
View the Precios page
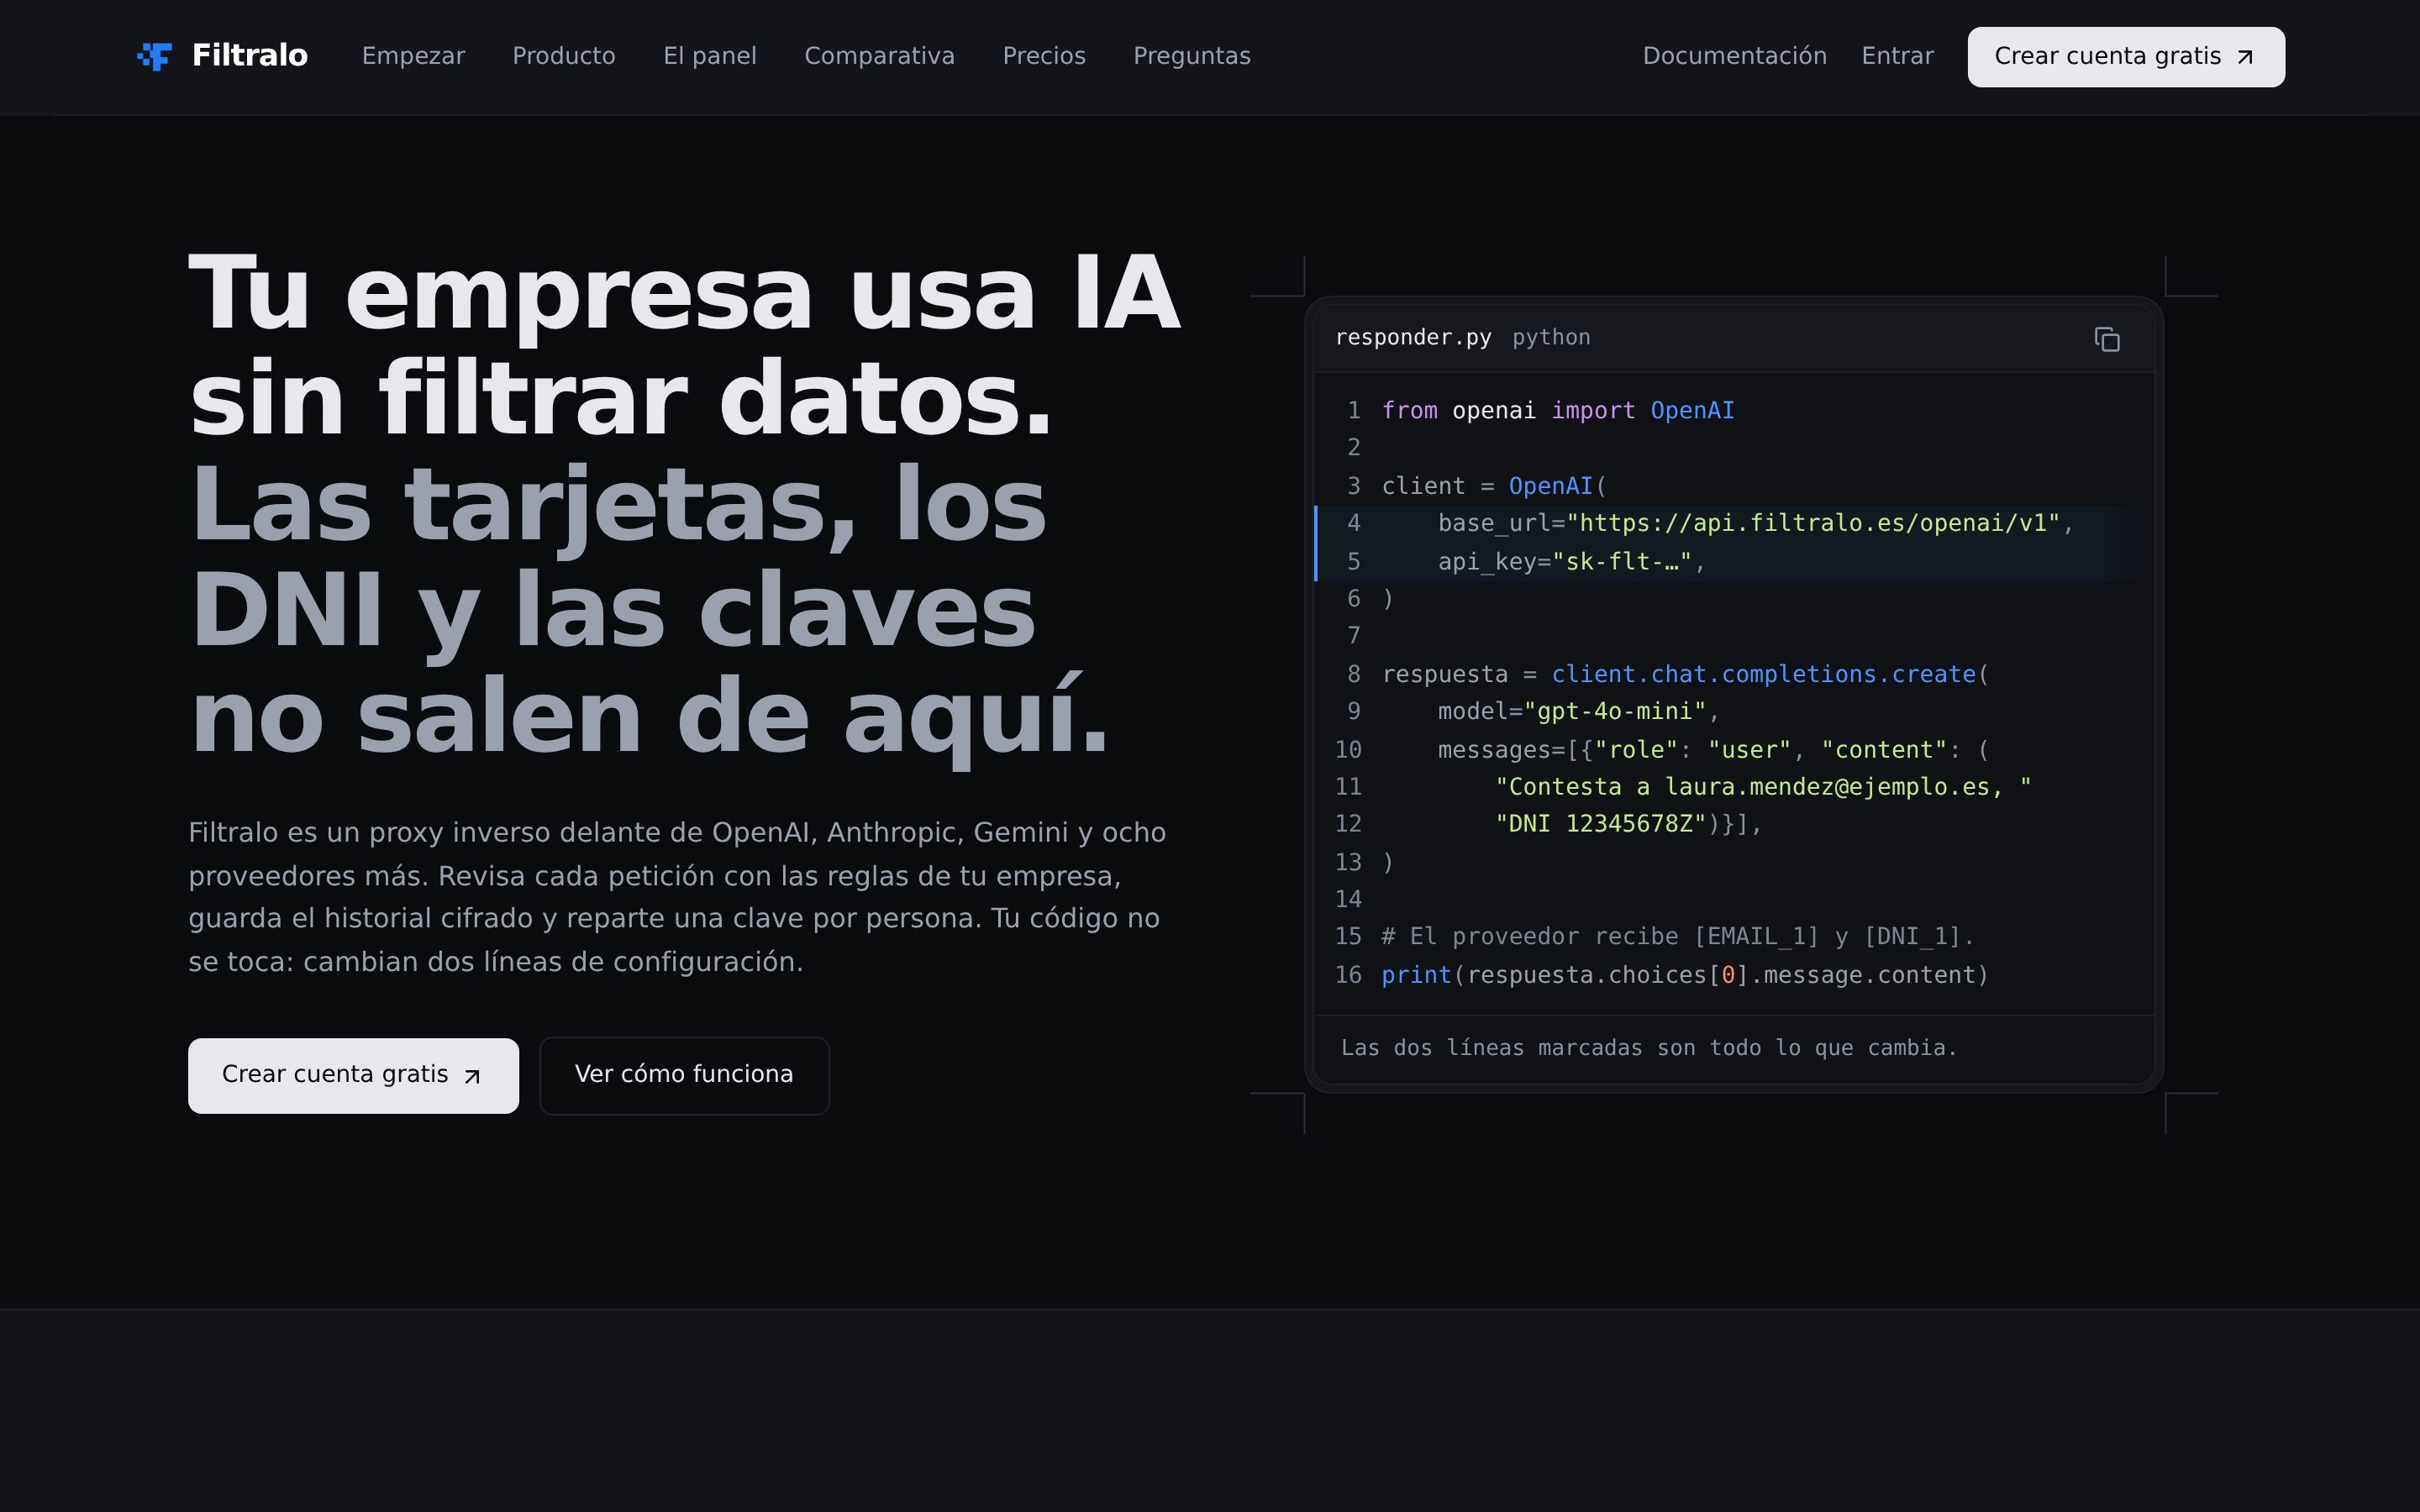[x=1044, y=56]
